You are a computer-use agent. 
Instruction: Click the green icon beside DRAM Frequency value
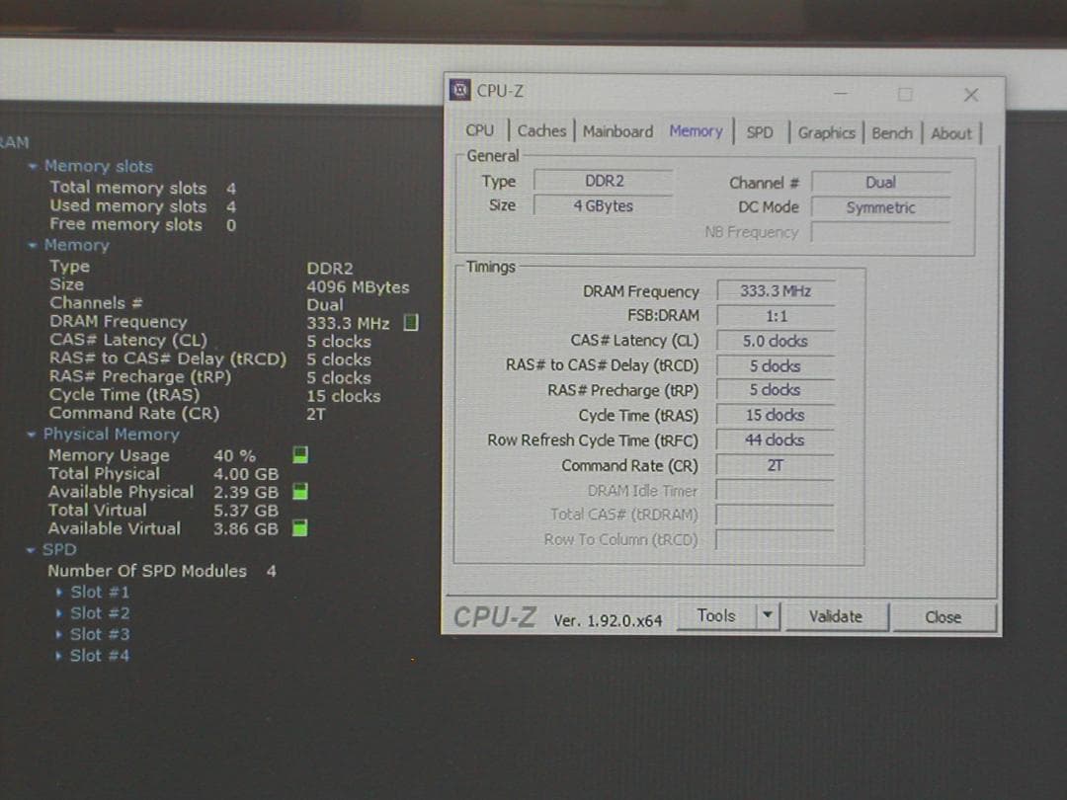point(411,321)
